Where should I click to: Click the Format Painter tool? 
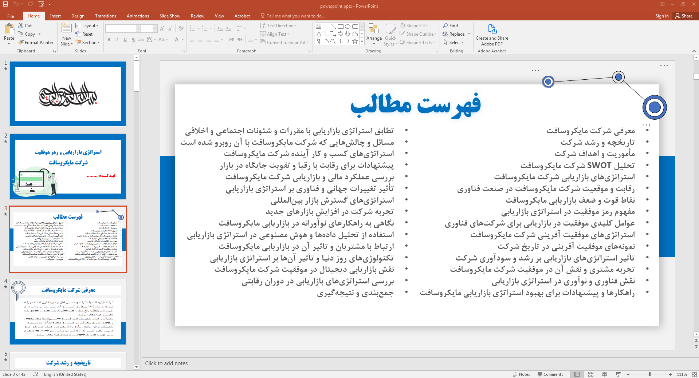click(36, 43)
